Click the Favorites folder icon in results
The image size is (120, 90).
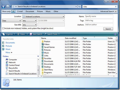pyautogui.click(x=43, y=58)
